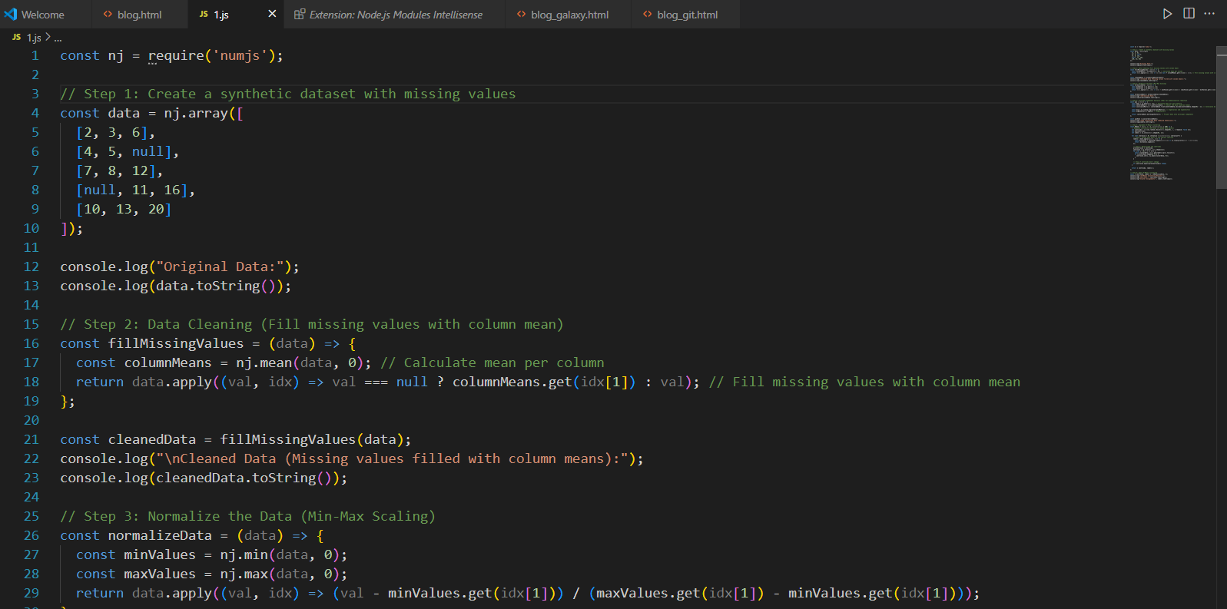The height and width of the screenshot is (609, 1227).
Task: Open the blog.html tab
Action: click(x=140, y=15)
